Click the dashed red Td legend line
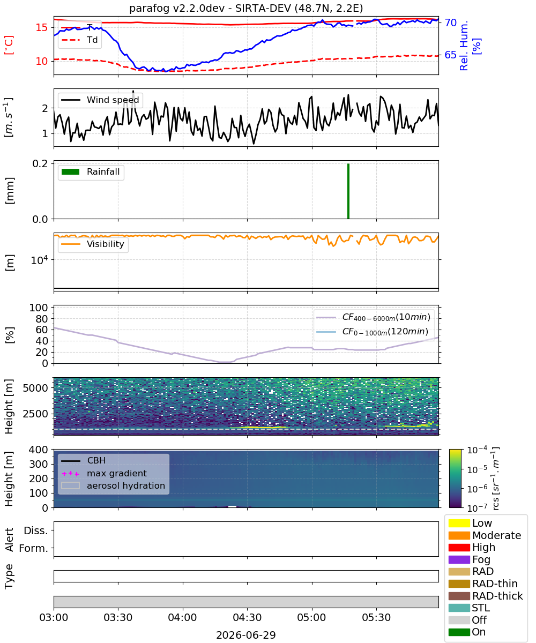 [70, 39]
